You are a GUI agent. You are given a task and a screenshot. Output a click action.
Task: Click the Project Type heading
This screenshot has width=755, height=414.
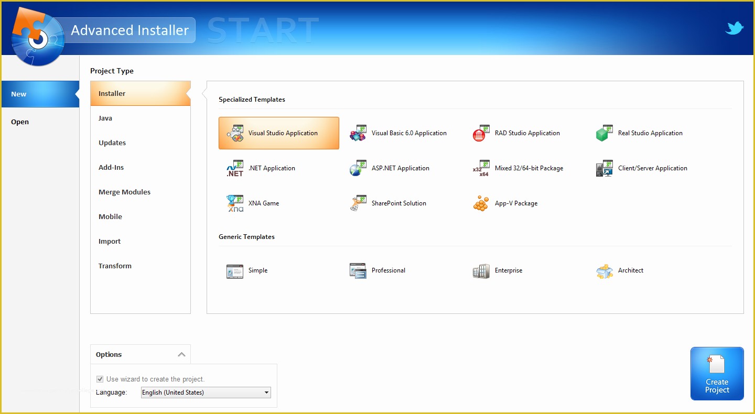(112, 71)
